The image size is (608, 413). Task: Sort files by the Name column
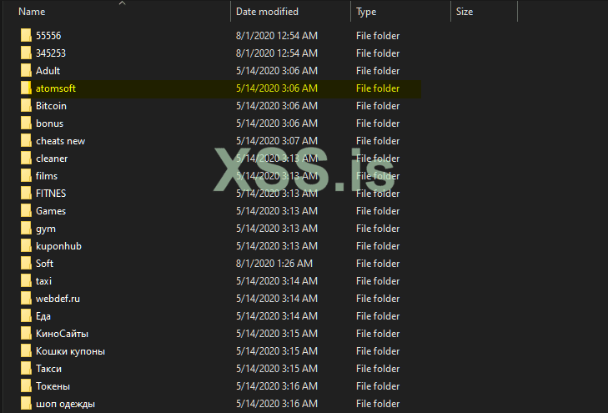point(32,12)
